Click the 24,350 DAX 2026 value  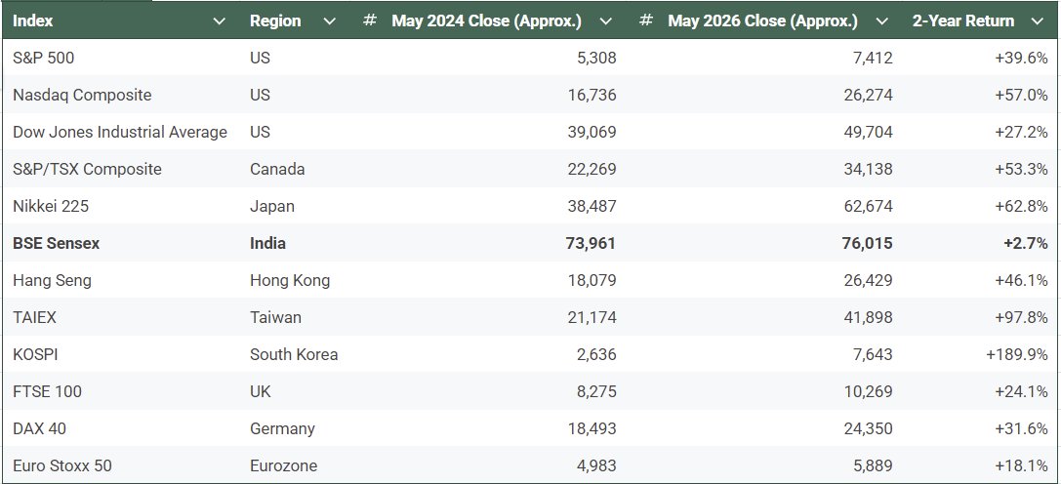pos(868,428)
